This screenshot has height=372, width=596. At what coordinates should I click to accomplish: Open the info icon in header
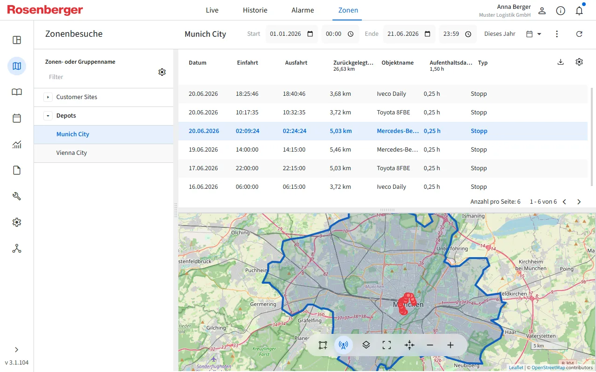coord(561,11)
